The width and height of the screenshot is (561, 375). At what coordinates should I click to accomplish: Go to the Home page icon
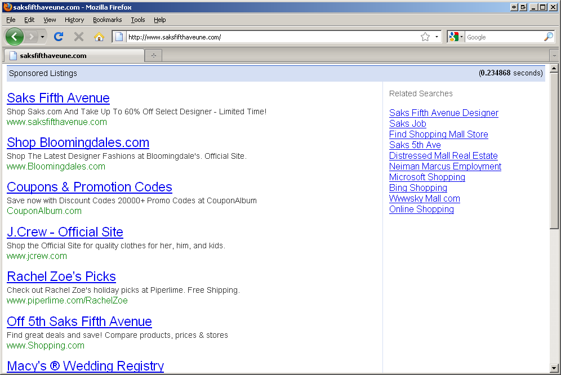(99, 37)
